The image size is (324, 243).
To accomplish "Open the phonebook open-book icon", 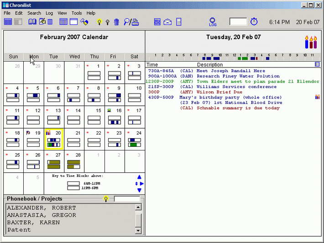I will (32, 22).
